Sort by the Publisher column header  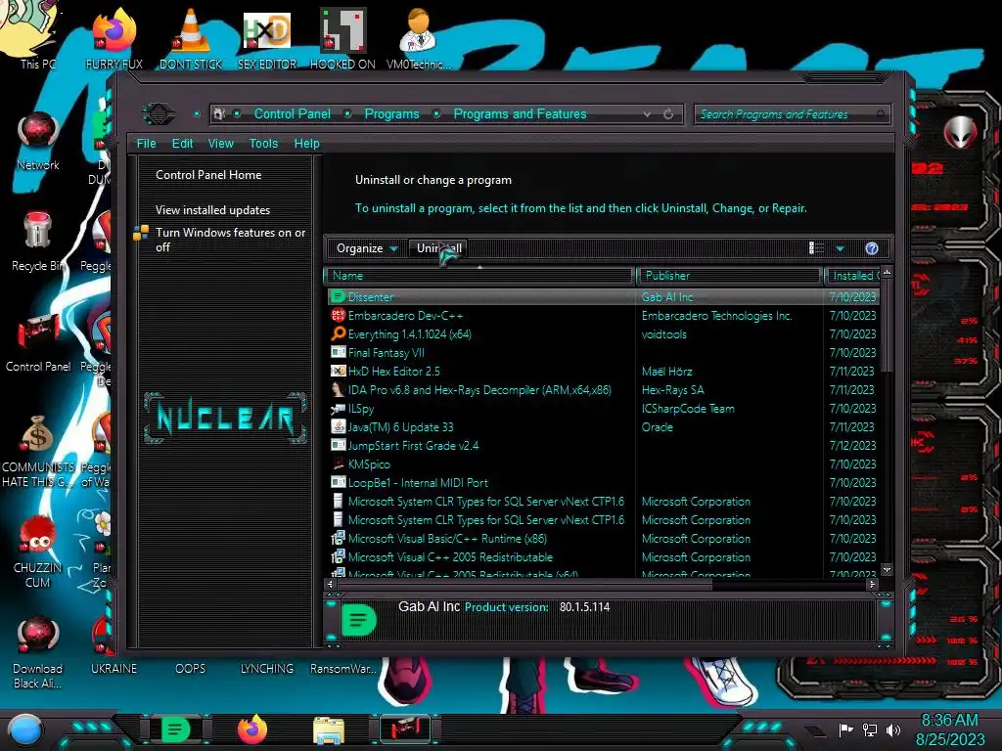coord(730,276)
